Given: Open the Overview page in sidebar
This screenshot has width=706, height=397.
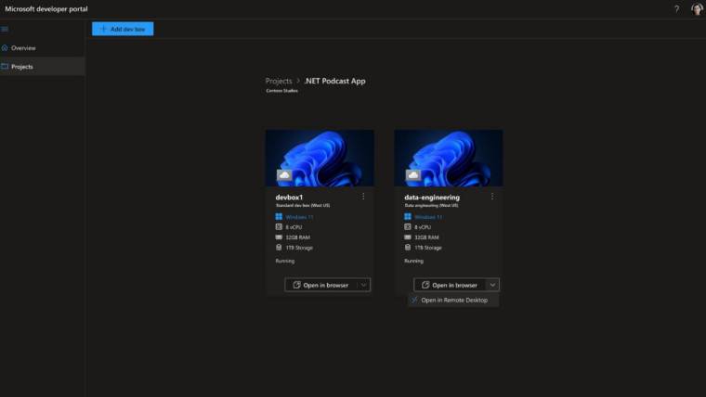Looking at the screenshot, I should pyautogui.click(x=43, y=47).
